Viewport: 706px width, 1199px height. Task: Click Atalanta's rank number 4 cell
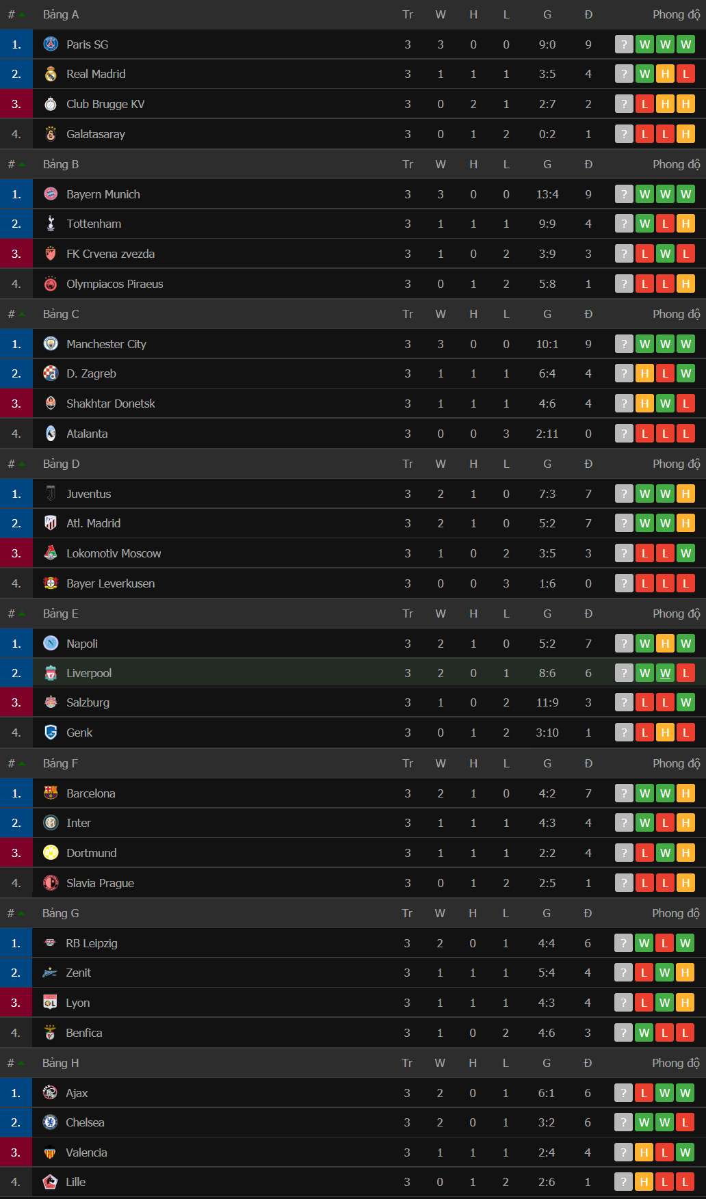click(x=16, y=434)
